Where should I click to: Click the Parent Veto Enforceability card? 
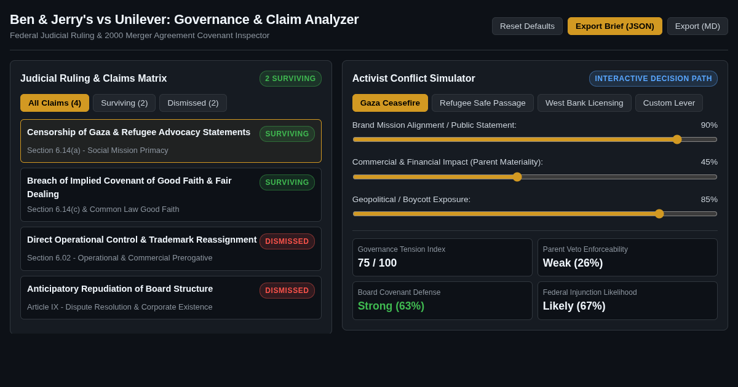coord(627,257)
